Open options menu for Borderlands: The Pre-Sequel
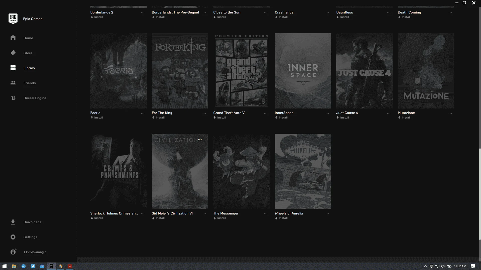The width and height of the screenshot is (481, 270). click(x=204, y=13)
